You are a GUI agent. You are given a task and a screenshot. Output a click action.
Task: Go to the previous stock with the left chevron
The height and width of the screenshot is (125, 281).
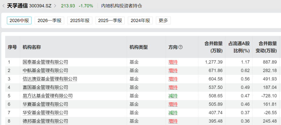click(4, 6)
